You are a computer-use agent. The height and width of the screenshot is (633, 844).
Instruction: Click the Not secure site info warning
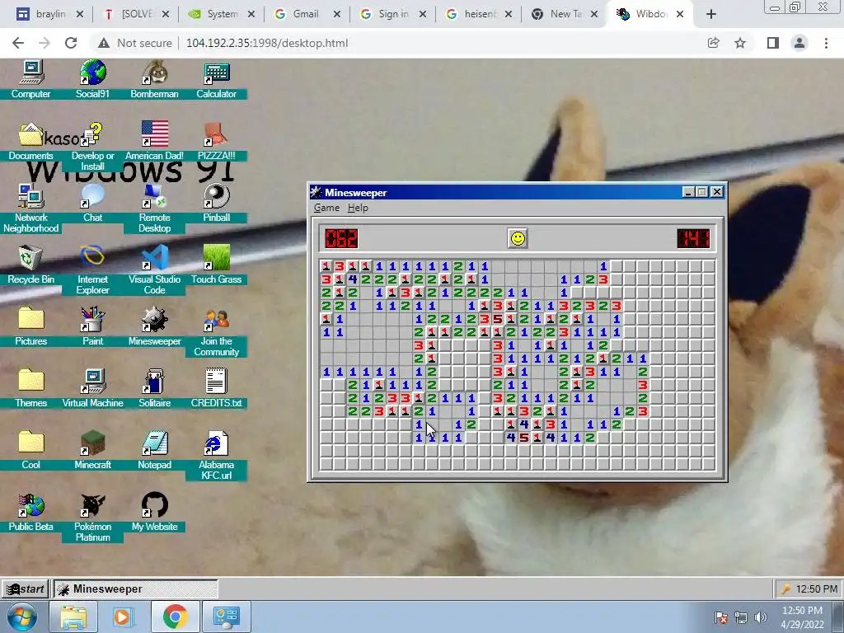pos(134,43)
